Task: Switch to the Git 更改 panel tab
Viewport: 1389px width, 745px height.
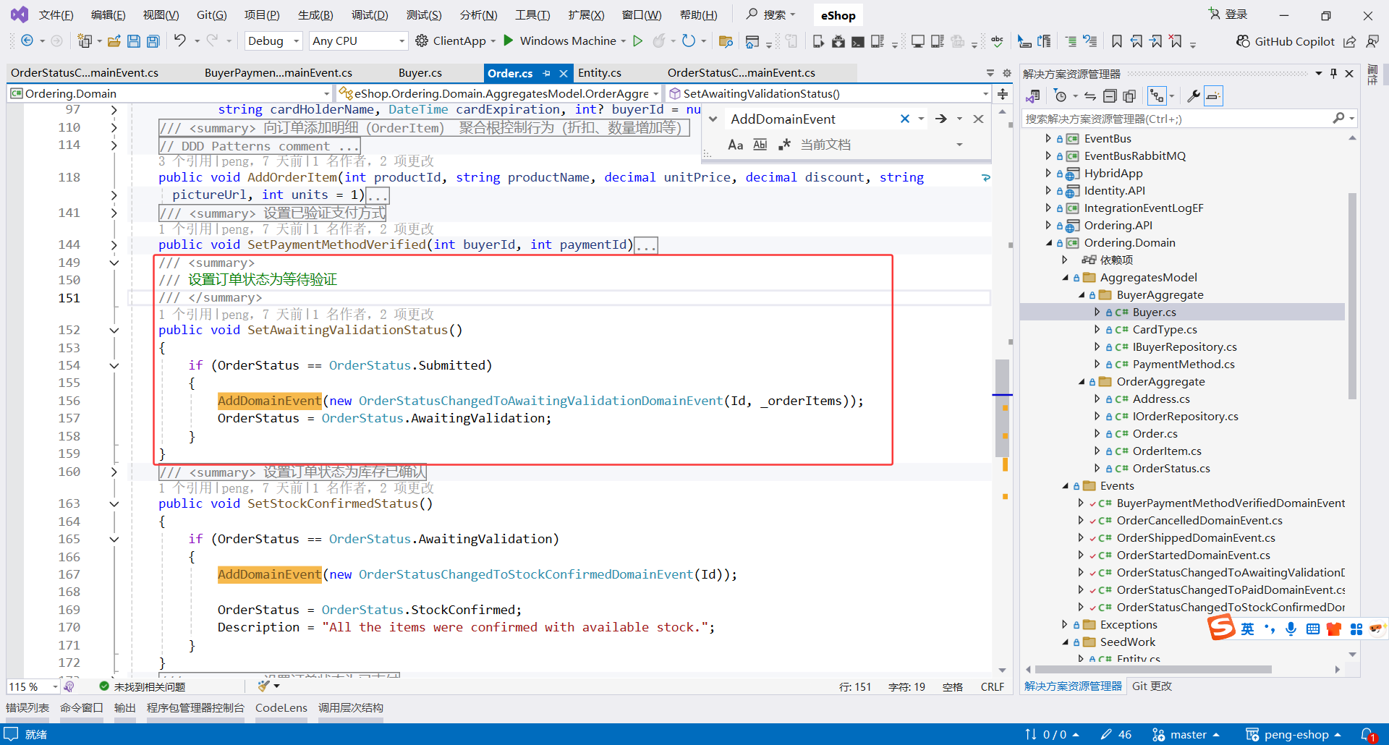Action: click(x=1152, y=686)
